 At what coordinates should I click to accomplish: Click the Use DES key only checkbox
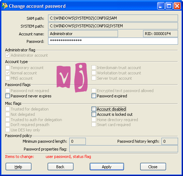tap(7, 130)
